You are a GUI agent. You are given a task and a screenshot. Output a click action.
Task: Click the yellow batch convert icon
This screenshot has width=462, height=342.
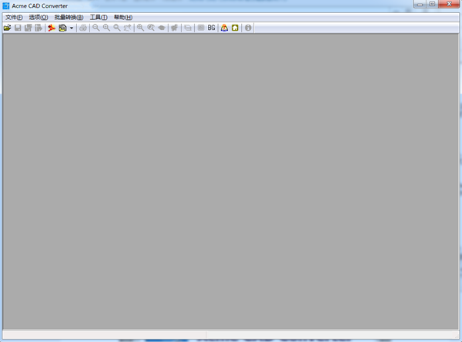[x=62, y=28]
